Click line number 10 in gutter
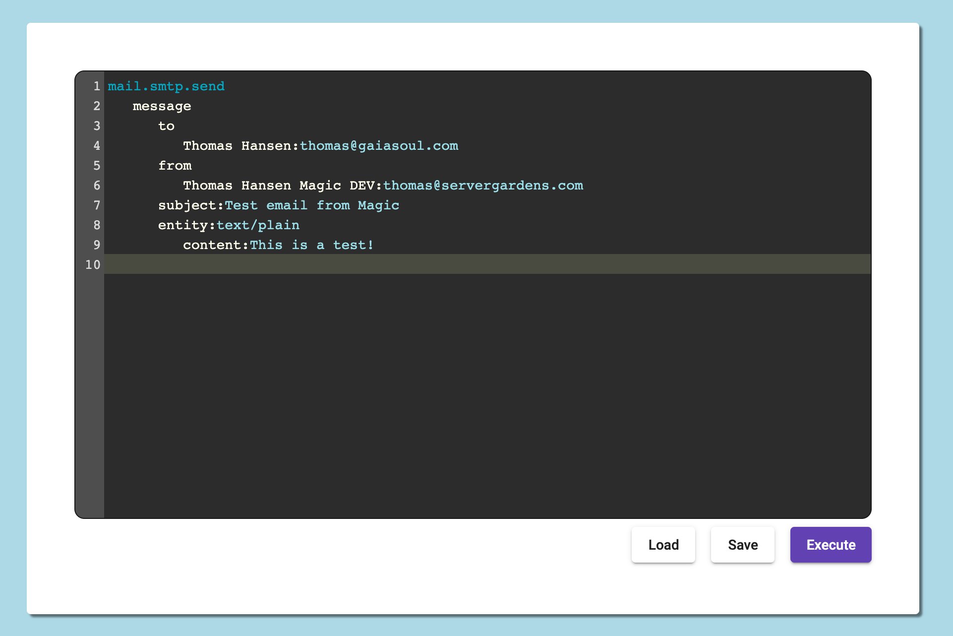This screenshot has height=636, width=953. tap(93, 265)
